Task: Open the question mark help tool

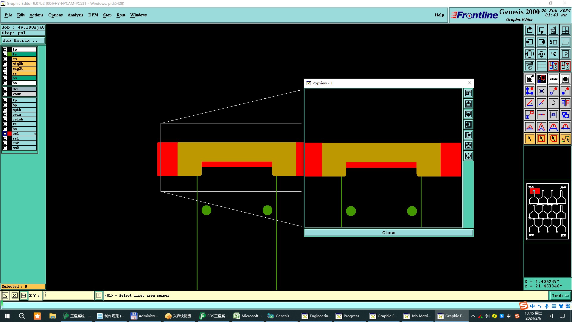Action: (x=565, y=54)
